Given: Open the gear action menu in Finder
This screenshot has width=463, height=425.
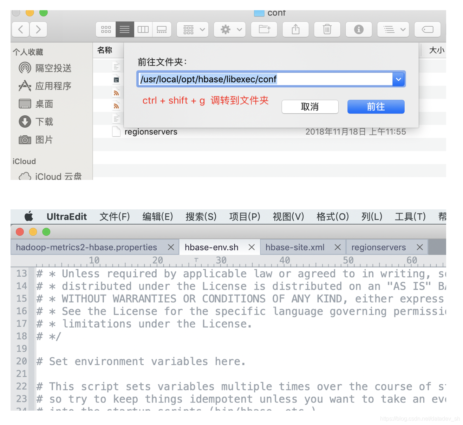Looking at the screenshot, I should 230,29.
